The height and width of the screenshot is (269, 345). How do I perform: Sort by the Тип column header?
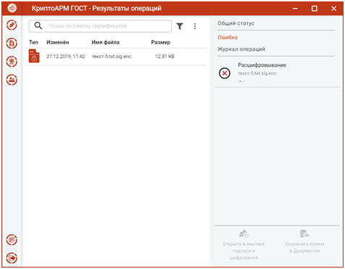tap(33, 42)
